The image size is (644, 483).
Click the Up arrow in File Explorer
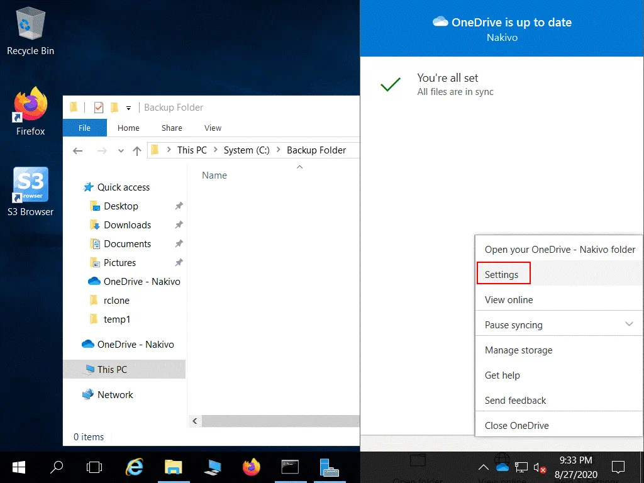137,150
